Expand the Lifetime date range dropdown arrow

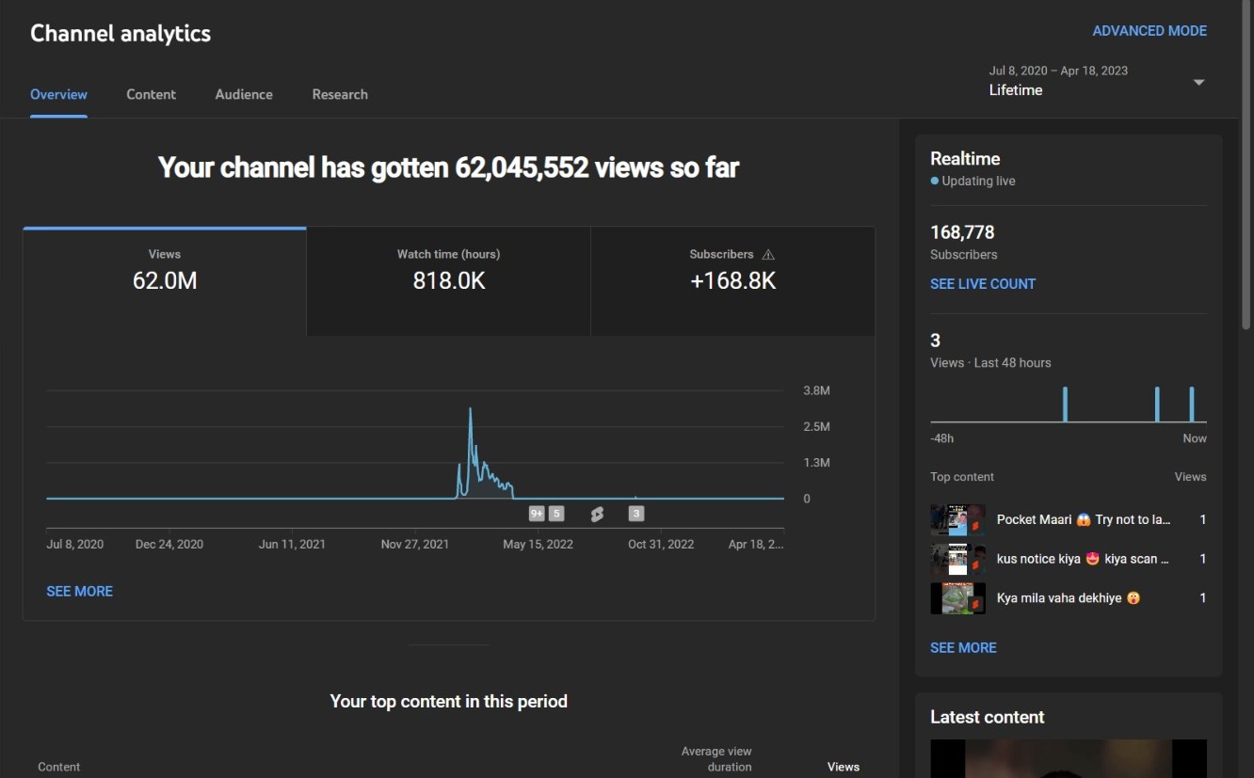pyautogui.click(x=1198, y=82)
